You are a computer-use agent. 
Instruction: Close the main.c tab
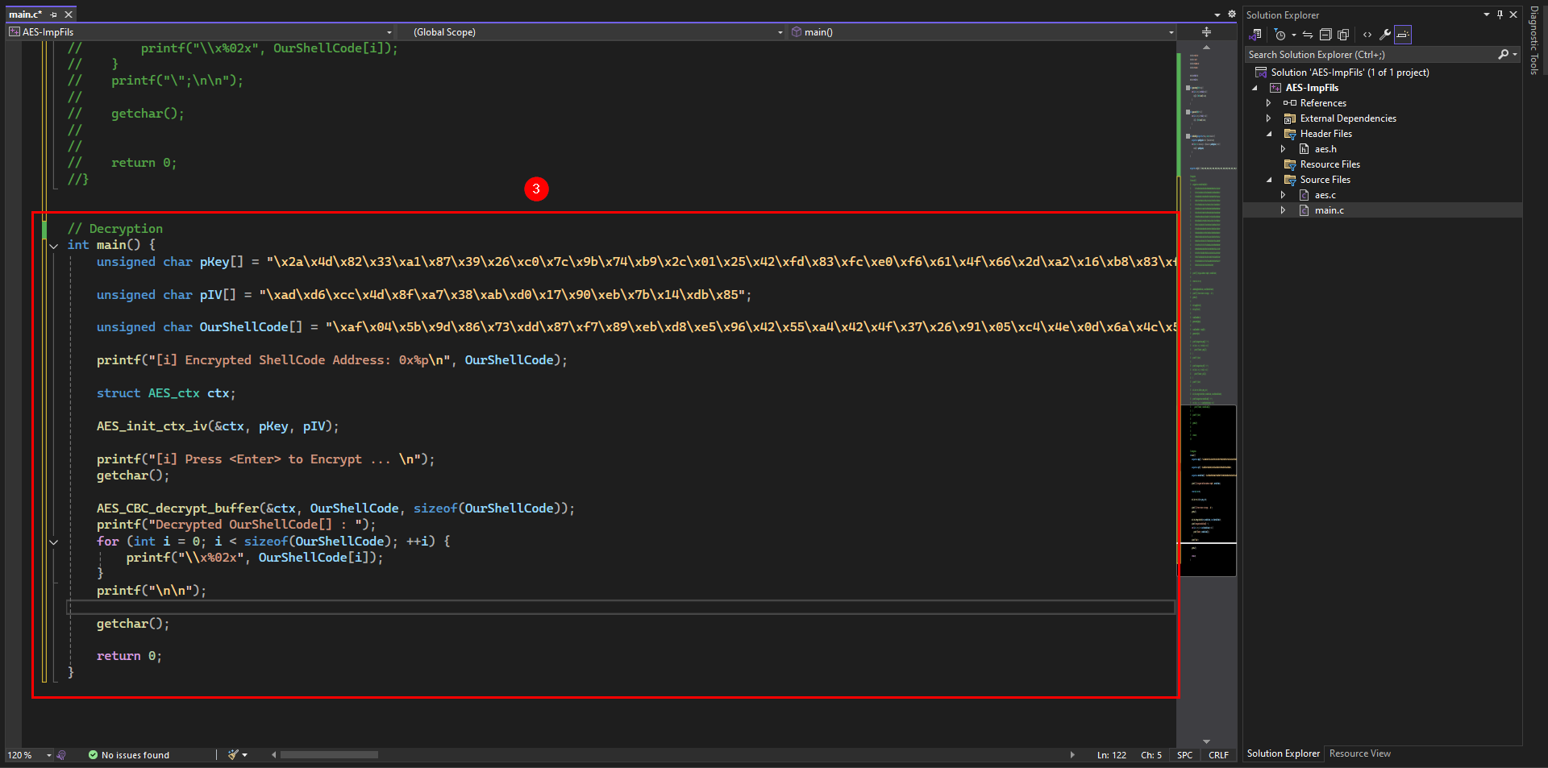tap(69, 15)
